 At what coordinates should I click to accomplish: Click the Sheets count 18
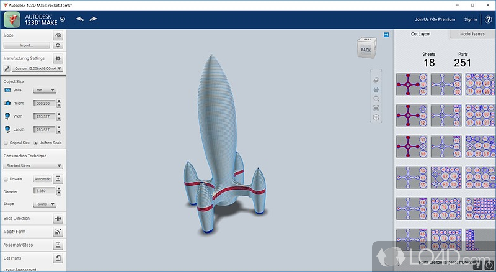coord(429,63)
